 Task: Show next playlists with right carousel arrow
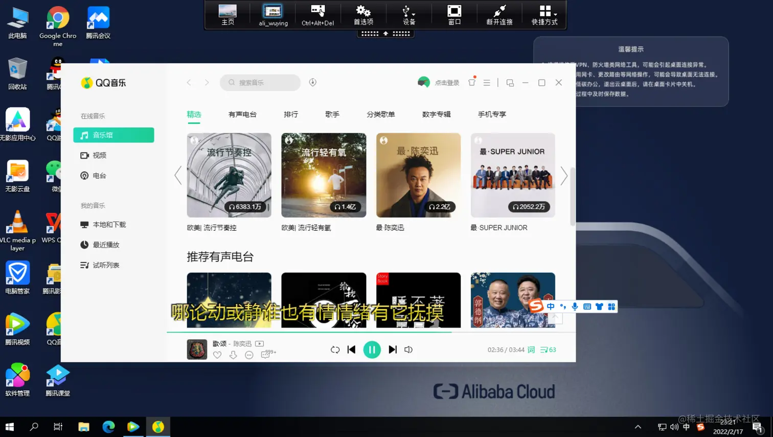564,176
